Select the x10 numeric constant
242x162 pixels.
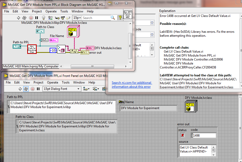tap(53, 50)
